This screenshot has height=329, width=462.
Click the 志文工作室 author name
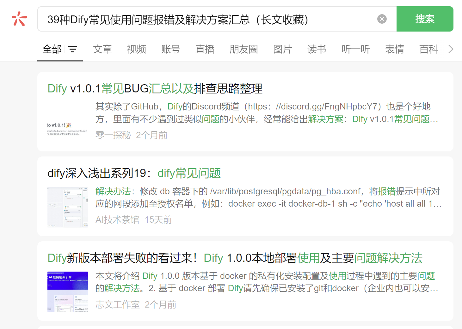coord(118,304)
